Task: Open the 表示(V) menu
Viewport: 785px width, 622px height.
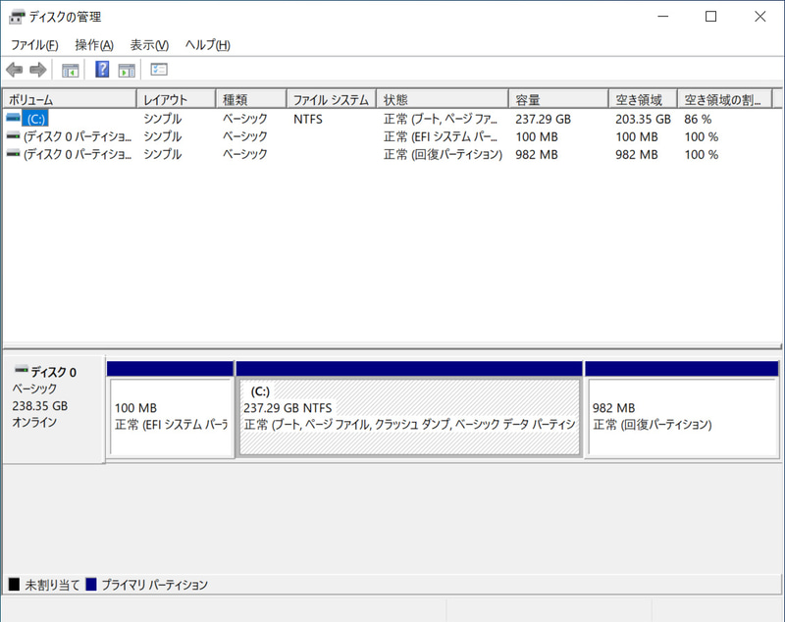Action: 149,45
